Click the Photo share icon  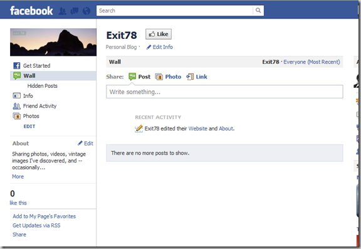159,77
